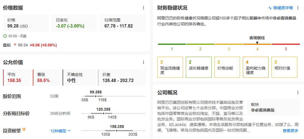Click the 分析师目标价 range bar

[113, 113]
